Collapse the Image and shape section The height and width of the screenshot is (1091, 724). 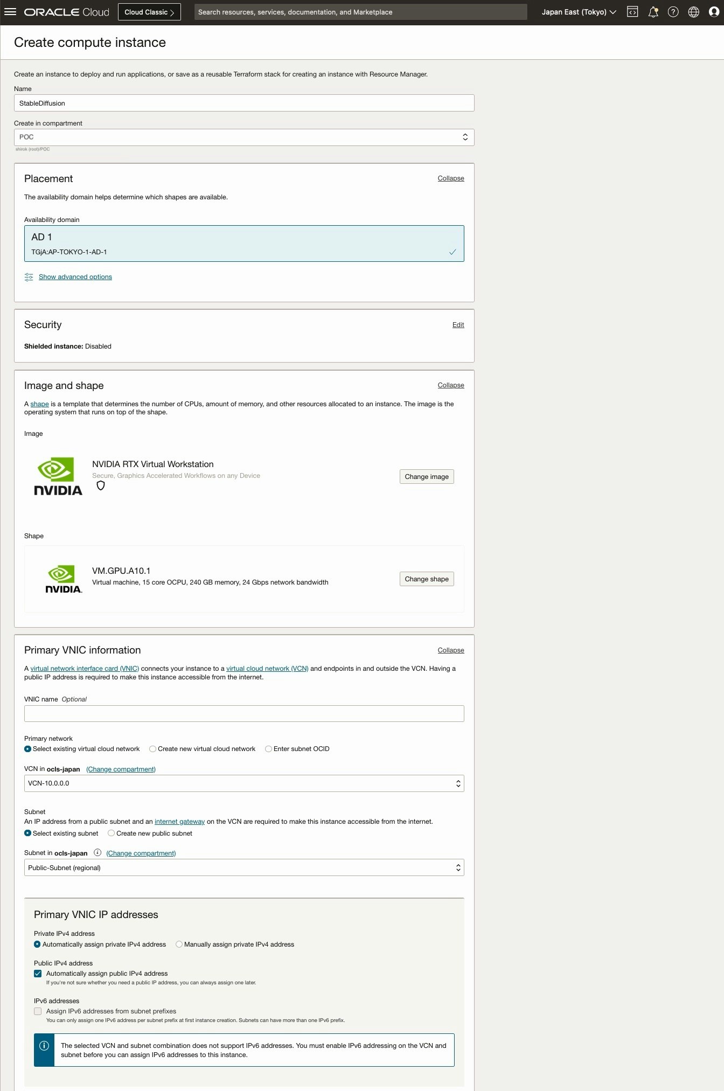[x=451, y=385]
